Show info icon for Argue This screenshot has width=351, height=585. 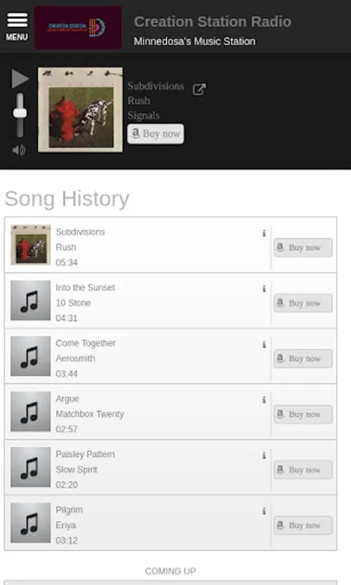coord(264,400)
